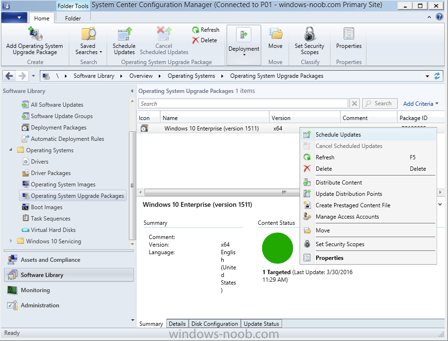
Task: Collapse the details pane chevron
Action: coord(440,204)
